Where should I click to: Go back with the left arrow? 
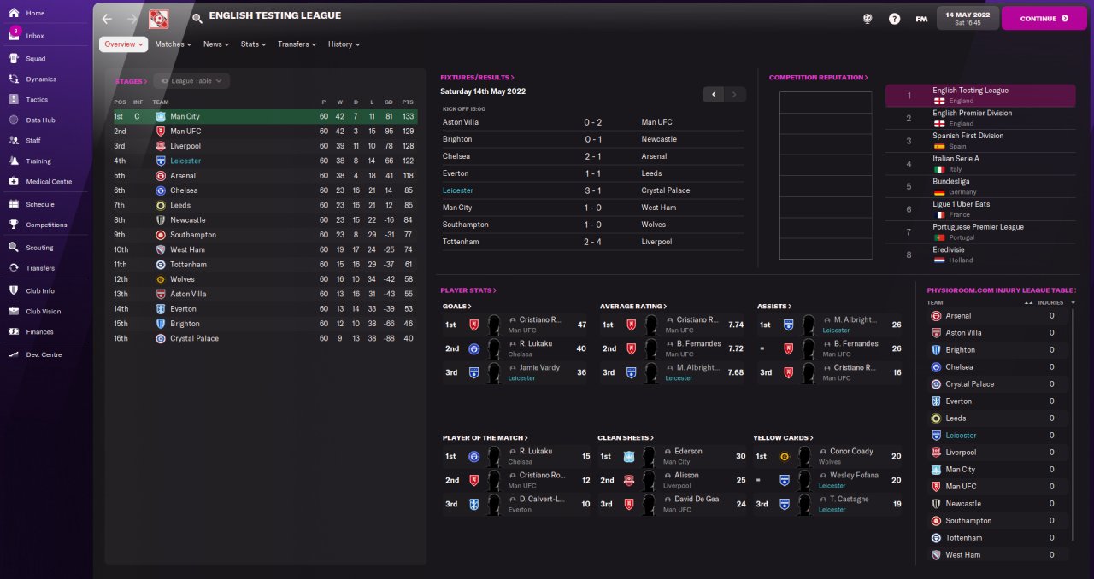(x=107, y=18)
